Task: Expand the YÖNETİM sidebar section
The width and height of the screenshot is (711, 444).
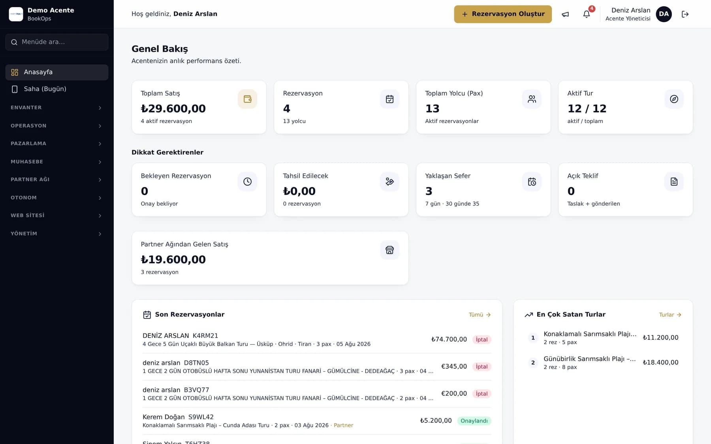Action: click(57, 233)
